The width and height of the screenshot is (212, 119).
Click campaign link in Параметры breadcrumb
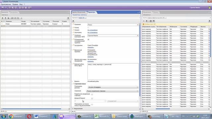click(x=82, y=18)
